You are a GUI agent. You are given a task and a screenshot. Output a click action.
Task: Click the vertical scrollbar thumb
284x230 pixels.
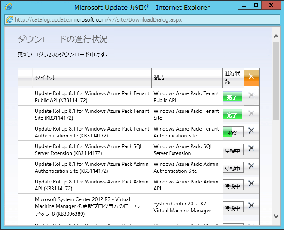point(276,81)
